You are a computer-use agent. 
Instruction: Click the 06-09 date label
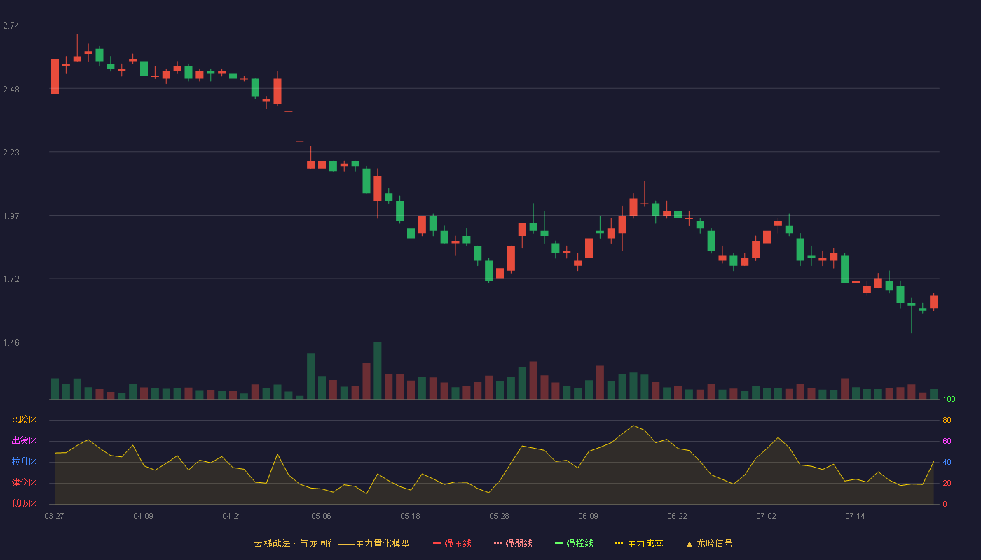(588, 516)
